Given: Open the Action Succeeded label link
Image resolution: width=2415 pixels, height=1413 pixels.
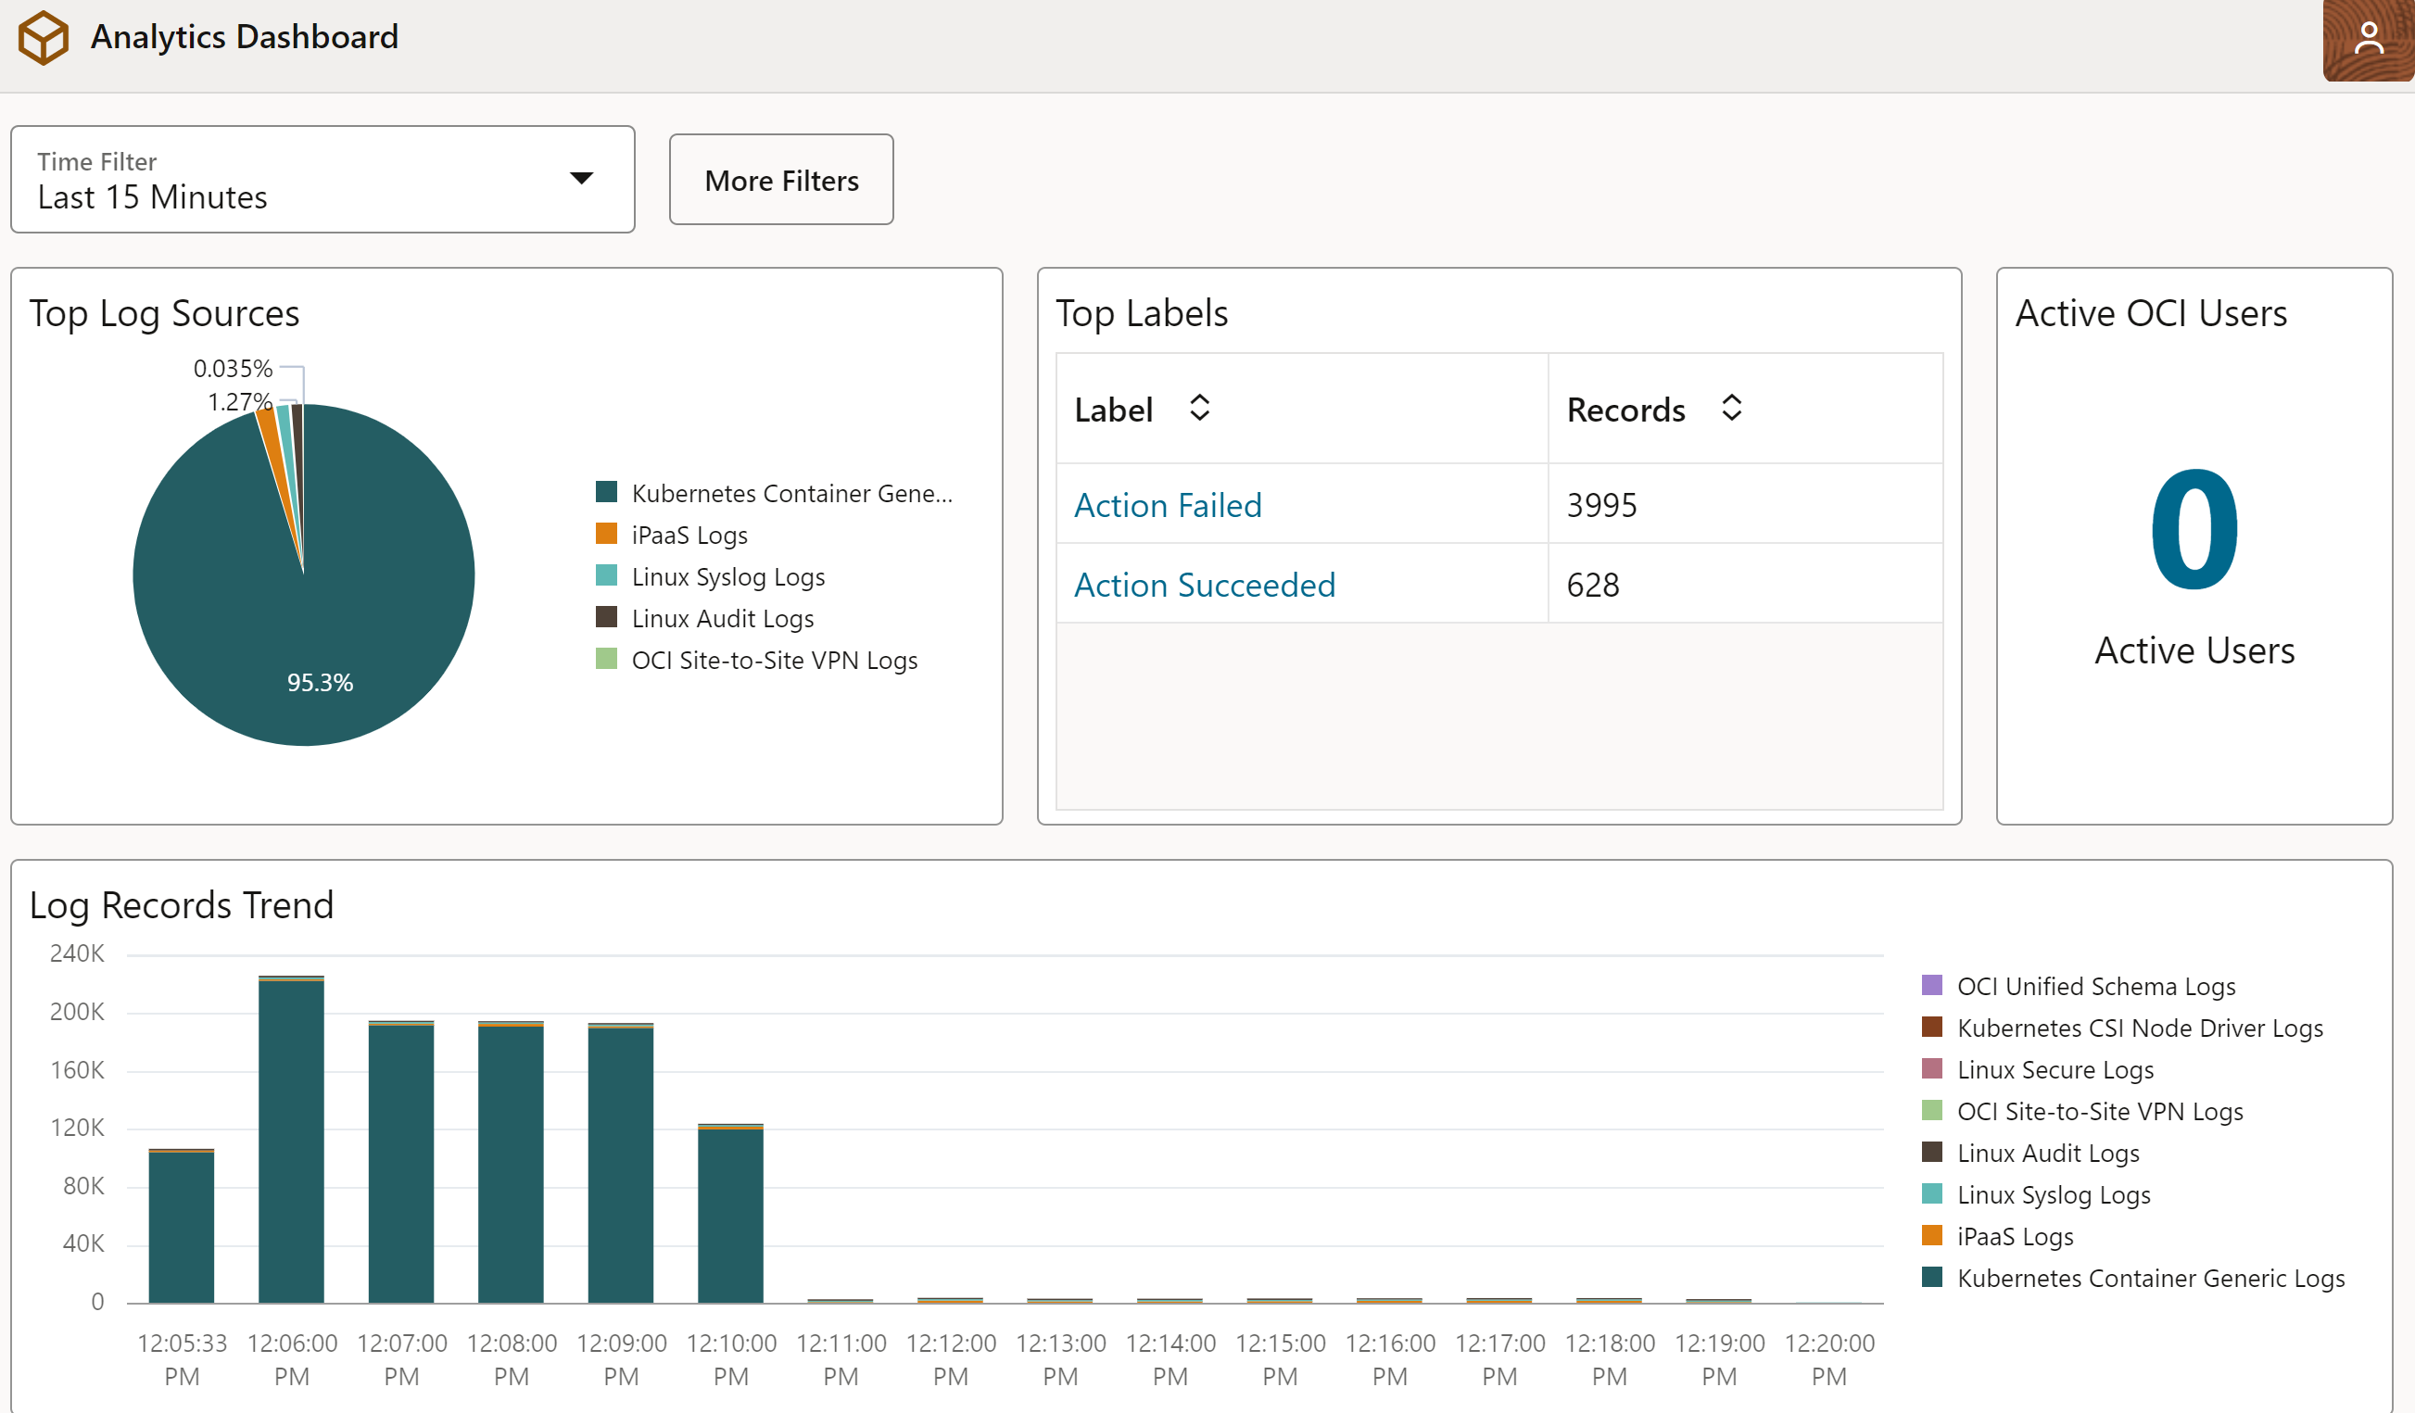Looking at the screenshot, I should pyautogui.click(x=1204, y=585).
